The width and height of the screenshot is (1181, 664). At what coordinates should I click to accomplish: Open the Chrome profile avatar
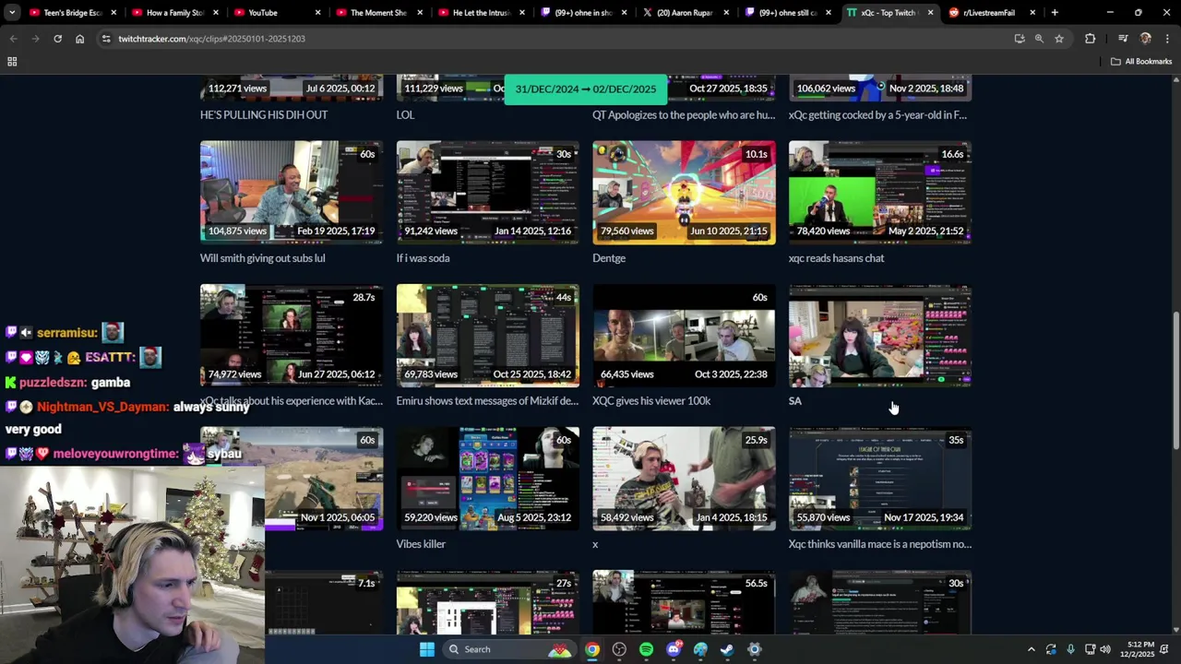click(x=1146, y=39)
